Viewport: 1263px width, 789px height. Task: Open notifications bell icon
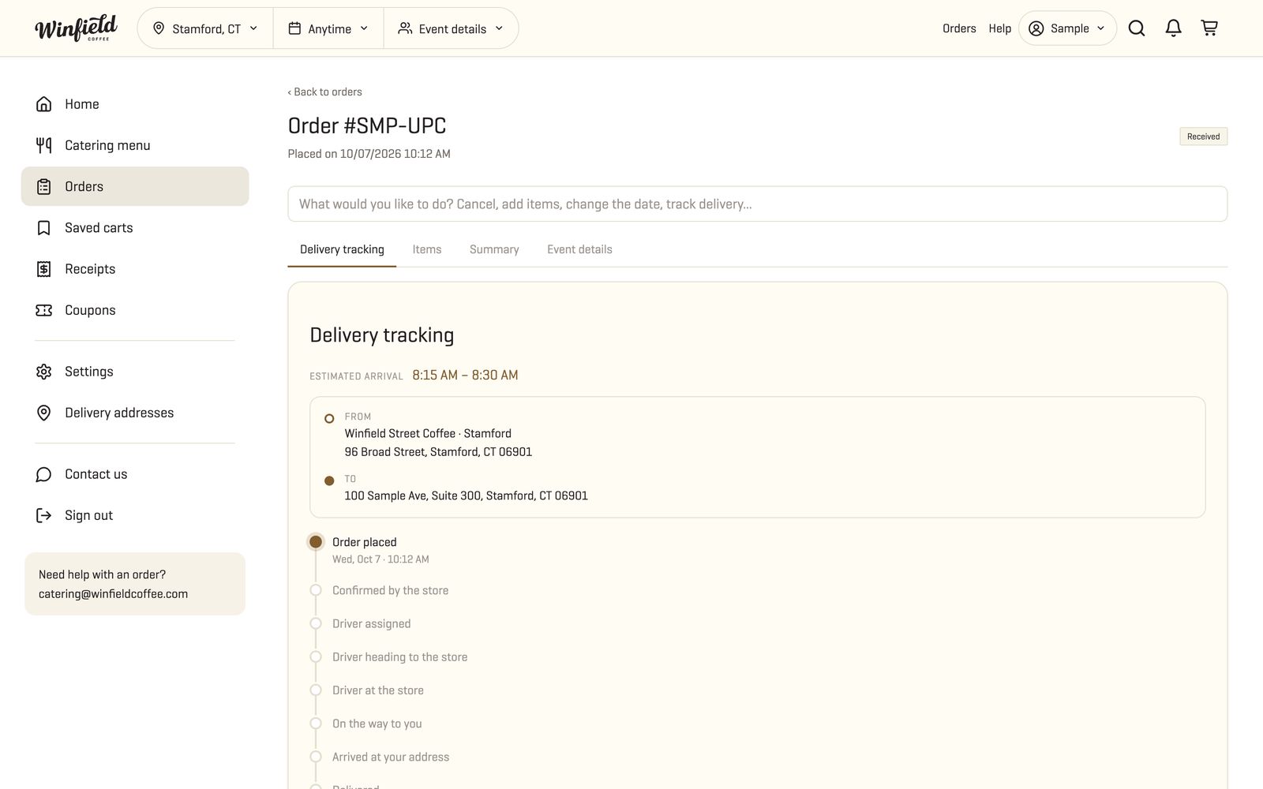pos(1173,28)
